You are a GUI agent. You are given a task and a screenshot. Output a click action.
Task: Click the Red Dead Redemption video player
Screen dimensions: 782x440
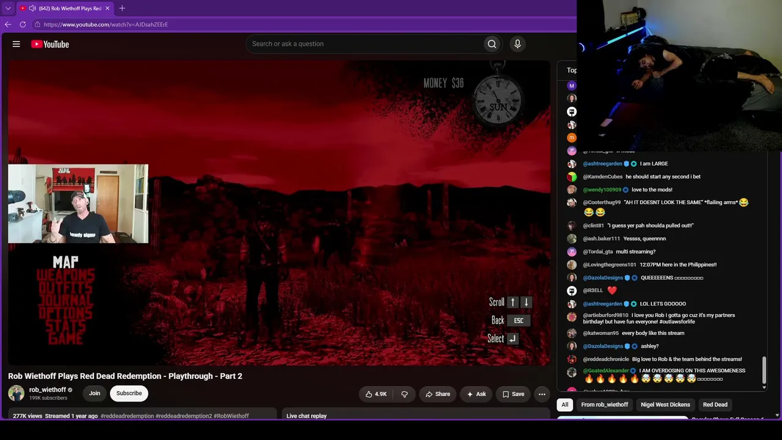click(279, 213)
